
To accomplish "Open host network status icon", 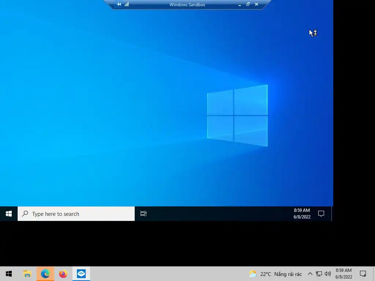I will (319, 274).
